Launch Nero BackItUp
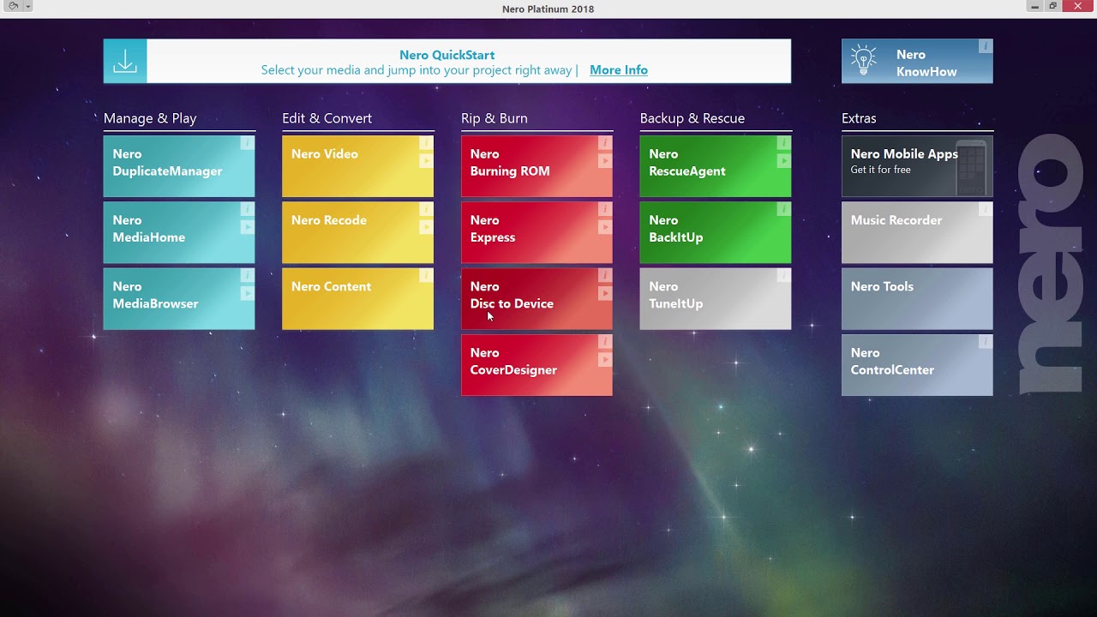Viewport: 1097px width, 617px height. pos(716,232)
